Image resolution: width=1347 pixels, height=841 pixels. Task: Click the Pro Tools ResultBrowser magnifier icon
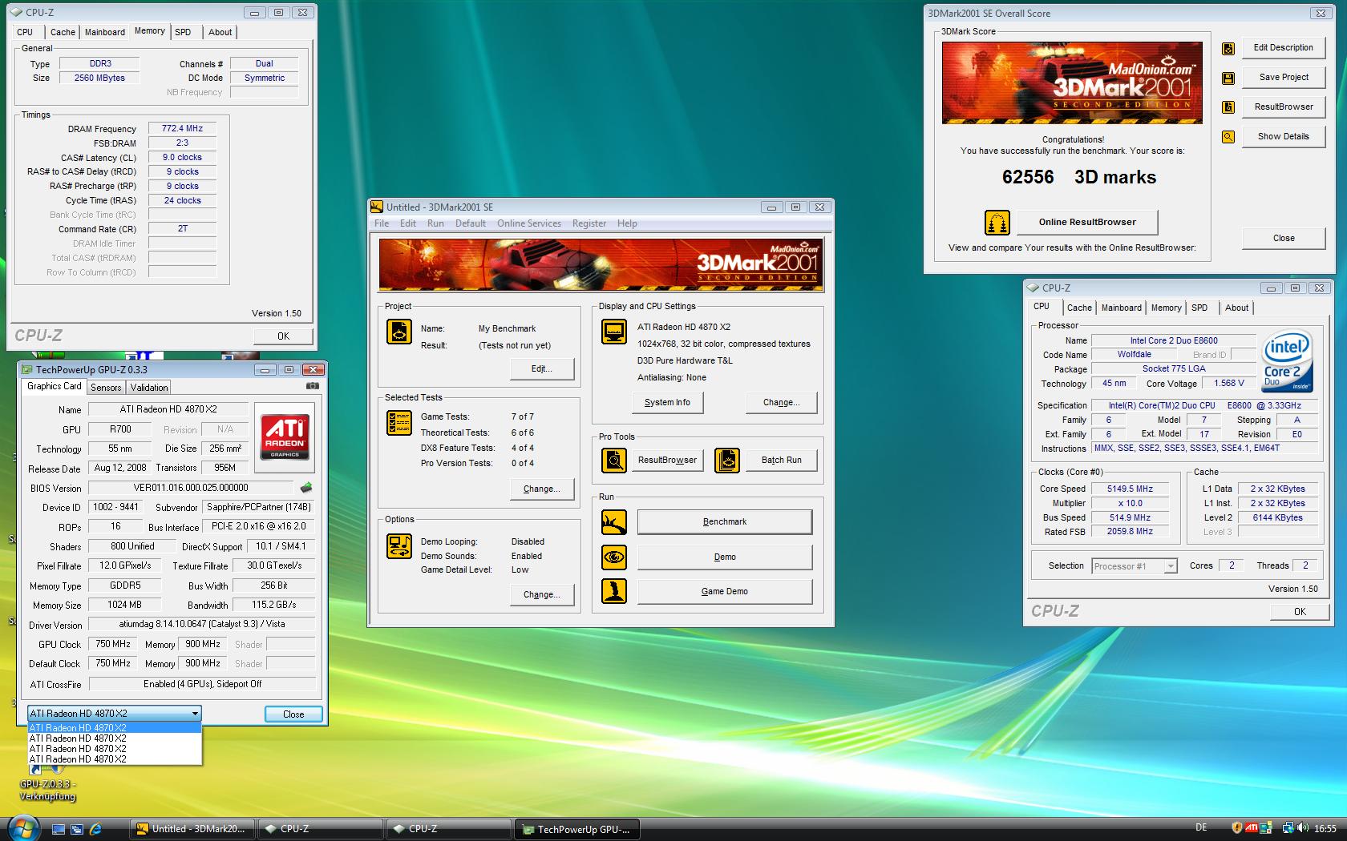tap(614, 461)
